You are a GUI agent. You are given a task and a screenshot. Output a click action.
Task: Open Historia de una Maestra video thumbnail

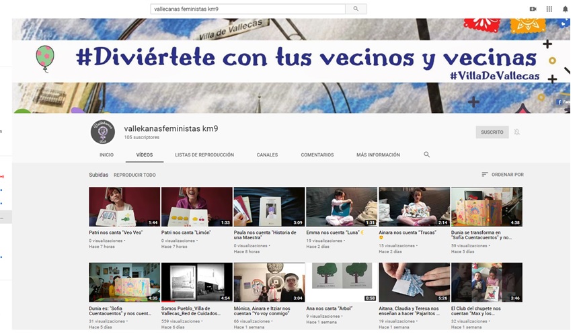pos(269,206)
